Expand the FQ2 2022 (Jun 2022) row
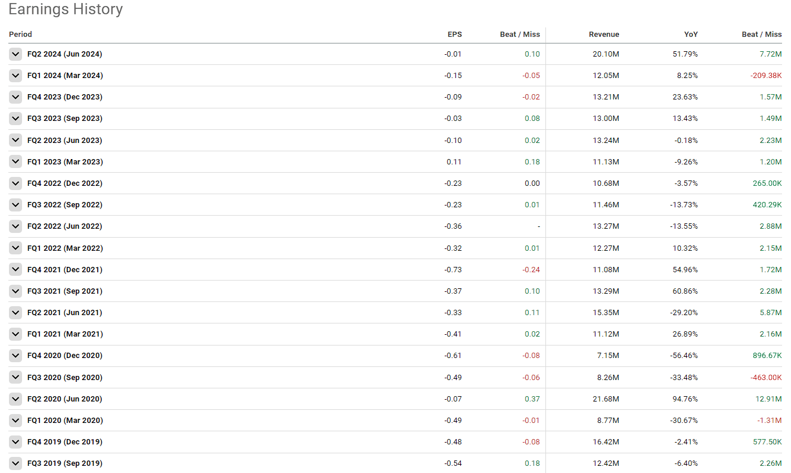 [x=15, y=226]
